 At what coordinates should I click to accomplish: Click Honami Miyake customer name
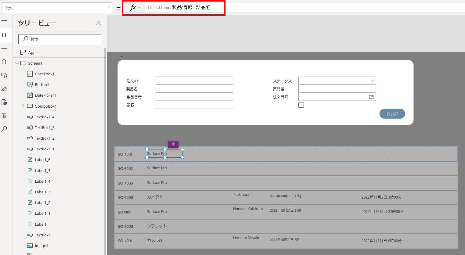click(247, 238)
